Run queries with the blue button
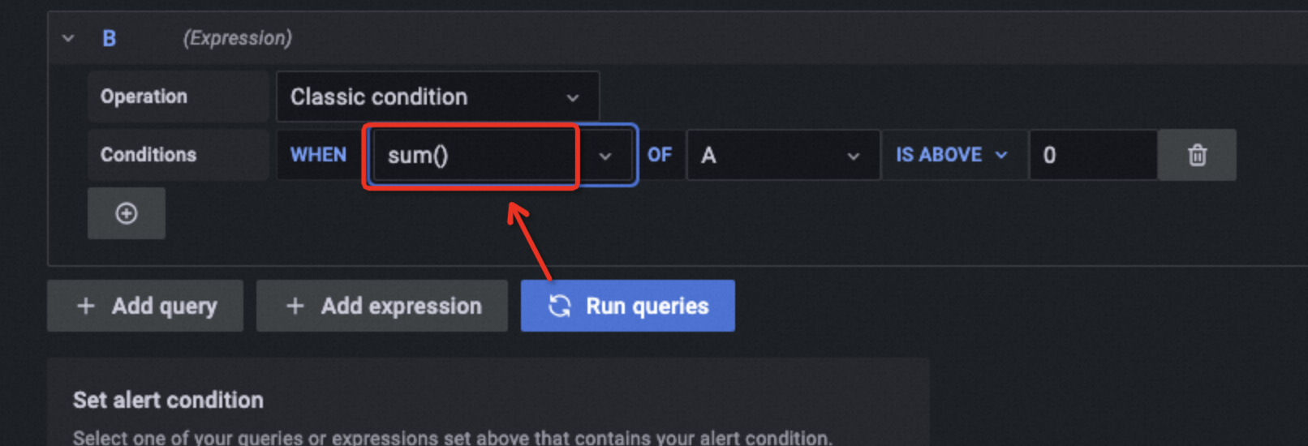Screen dimensions: 1308x446 click(x=628, y=306)
